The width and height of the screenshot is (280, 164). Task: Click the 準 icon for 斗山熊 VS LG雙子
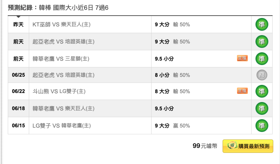262,91
